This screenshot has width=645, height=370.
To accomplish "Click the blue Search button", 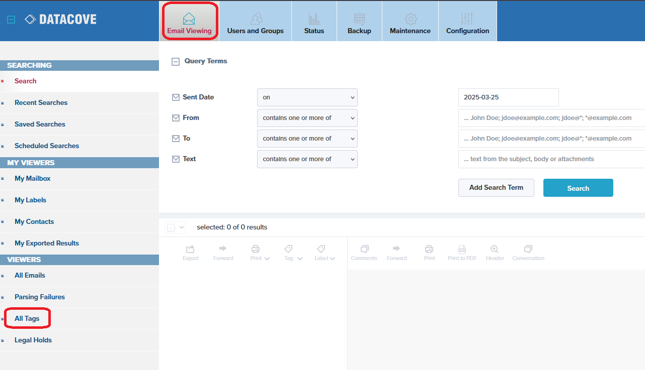I will 578,188.
